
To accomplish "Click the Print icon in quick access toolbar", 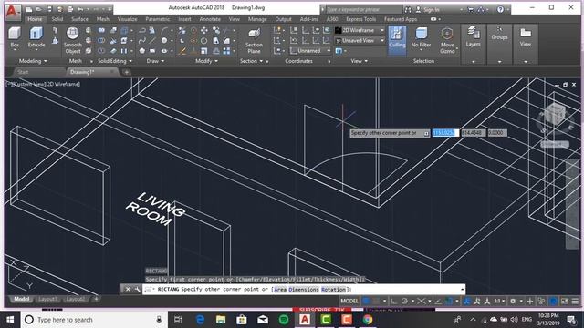I will pos(70,9).
